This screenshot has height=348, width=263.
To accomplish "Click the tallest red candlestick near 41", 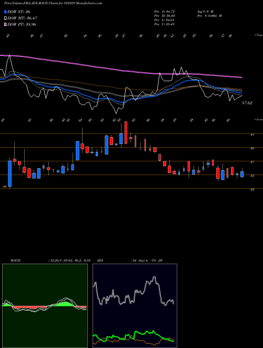I will click(x=126, y=132).
